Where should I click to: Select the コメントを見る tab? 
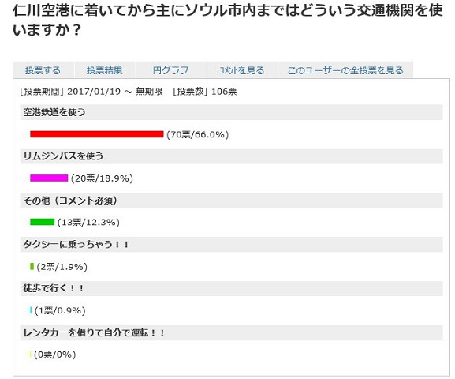click(x=242, y=70)
